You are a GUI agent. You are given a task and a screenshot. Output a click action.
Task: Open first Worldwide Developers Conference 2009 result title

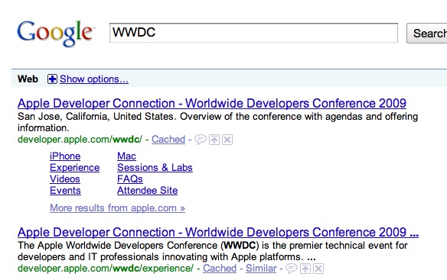pyautogui.click(x=212, y=104)
